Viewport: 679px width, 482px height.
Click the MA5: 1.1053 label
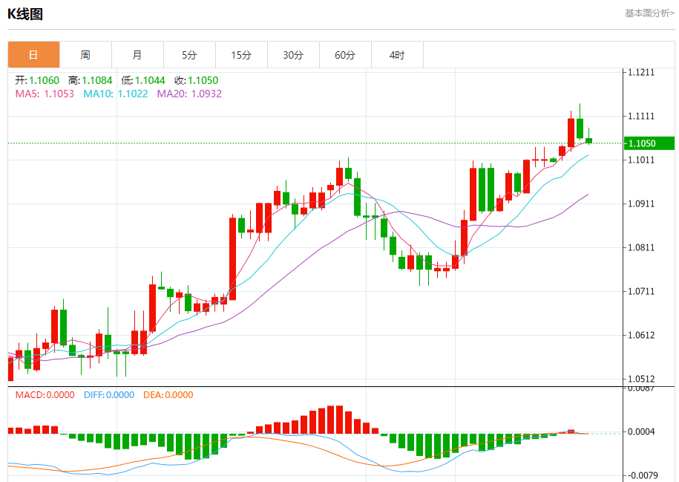(45, 94)
